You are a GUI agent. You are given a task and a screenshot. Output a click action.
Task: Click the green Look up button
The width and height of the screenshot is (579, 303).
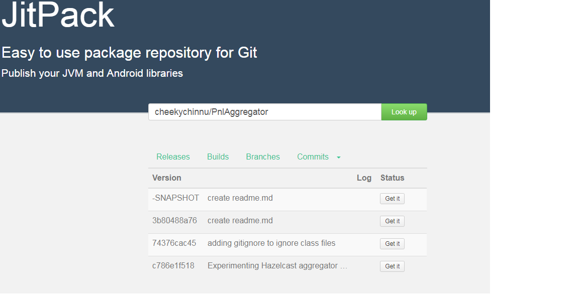[404, 111]
